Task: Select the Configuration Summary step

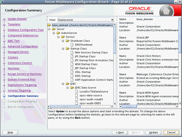Action: pos(23,96)
